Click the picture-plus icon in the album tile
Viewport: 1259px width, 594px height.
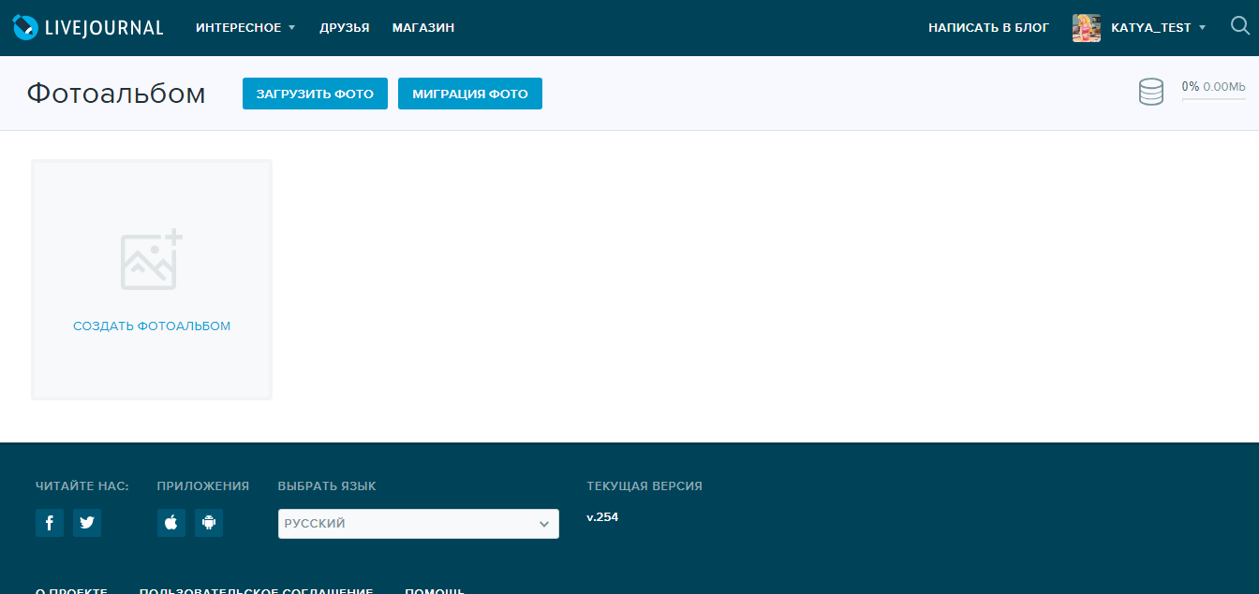point(151,260)
